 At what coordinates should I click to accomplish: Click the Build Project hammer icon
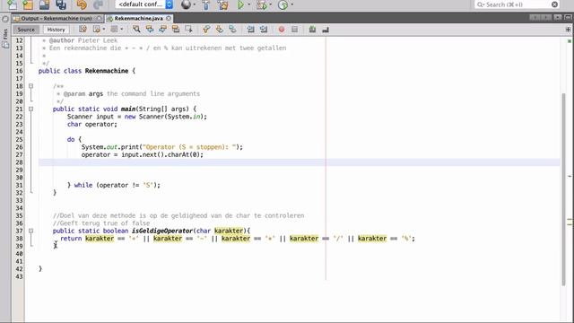pyautogui.click(x=206, y=4)
